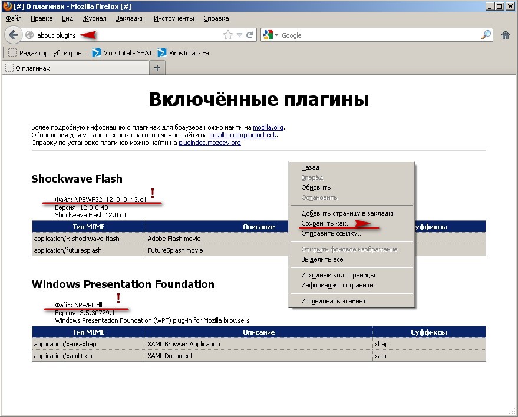Choose 'Сохранить как...' in the context menu
Viewport: 518px width, 417px height.
click(x=352, y=223)
